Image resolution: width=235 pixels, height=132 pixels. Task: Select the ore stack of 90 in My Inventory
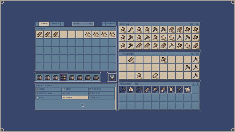pos(163,60)
